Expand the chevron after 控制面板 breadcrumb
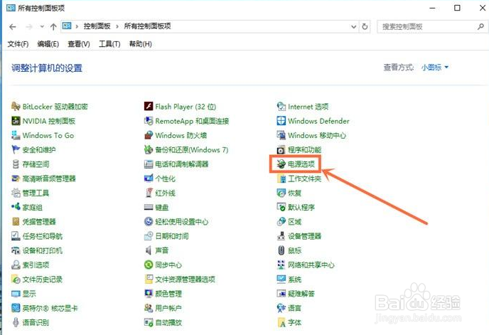Screen dimensions: 489x335 point(117,26)
